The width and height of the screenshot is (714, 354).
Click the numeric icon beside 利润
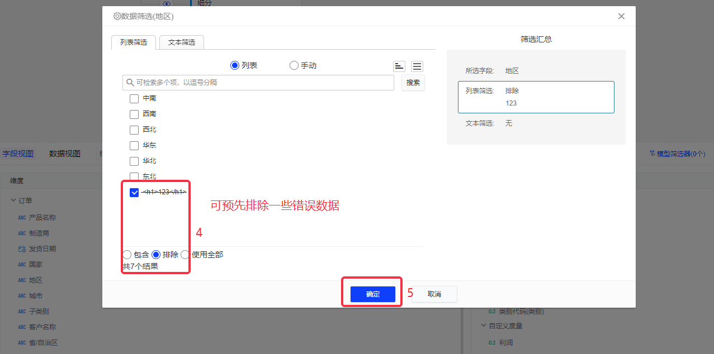(492, 343)
